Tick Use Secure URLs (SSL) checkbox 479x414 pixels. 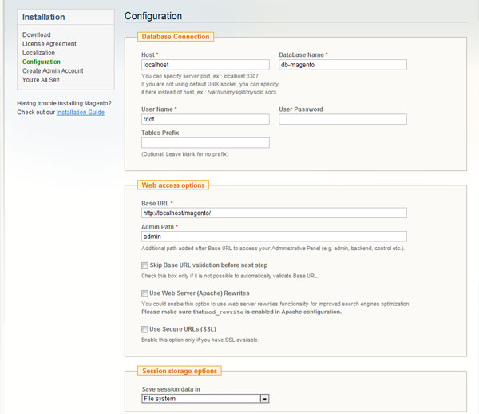(144, 329)
